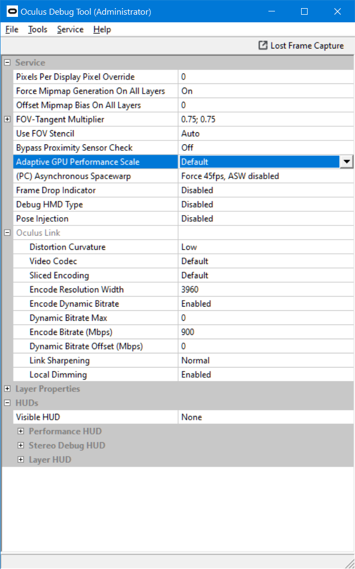Select FOV-Tangent Multiplier value 0.75; 0.75
355x569 pixels.
(266, 119)
